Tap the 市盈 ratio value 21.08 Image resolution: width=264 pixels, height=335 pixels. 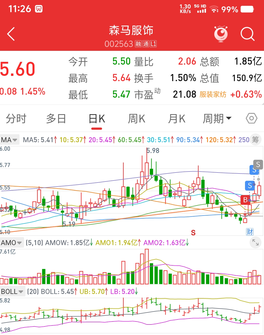pyautogui.click(x=185, y=94)
